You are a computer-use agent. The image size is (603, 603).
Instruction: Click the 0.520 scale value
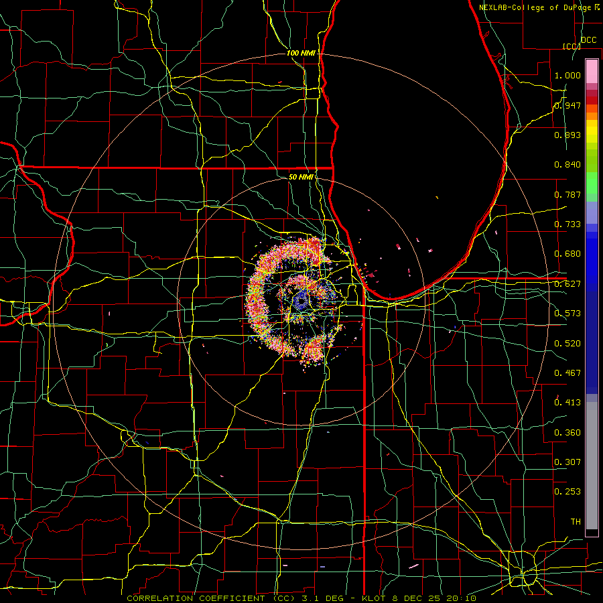click(567, 344)
